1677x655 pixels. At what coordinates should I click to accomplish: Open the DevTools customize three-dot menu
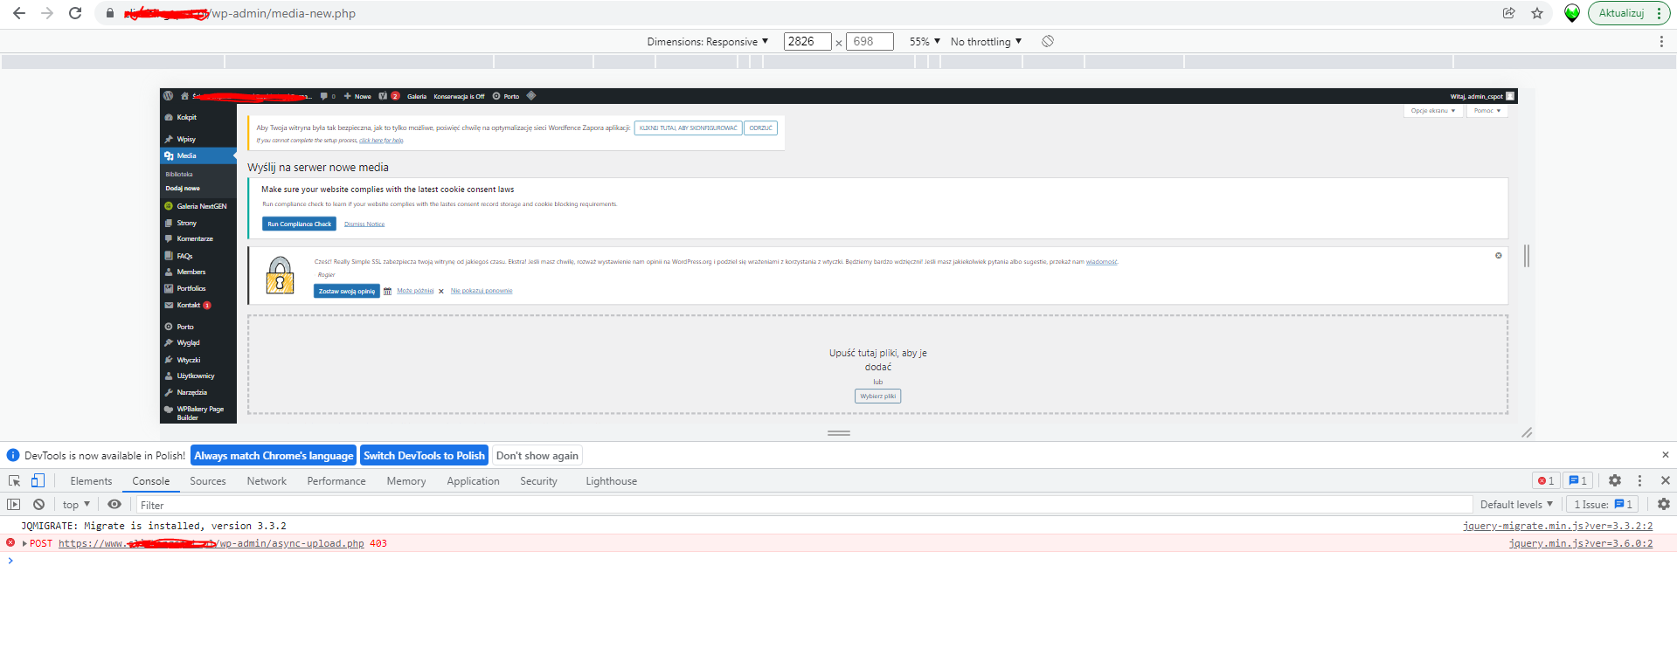tap(1639, 480)
